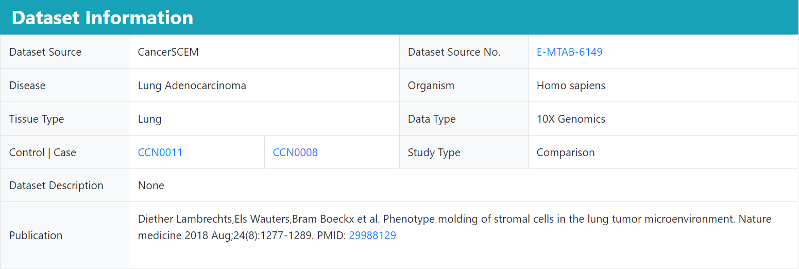Click the Dataset Source No. label cell
Image resolution: width=799 pixels, height=269 pixels.
pos(464,52)
